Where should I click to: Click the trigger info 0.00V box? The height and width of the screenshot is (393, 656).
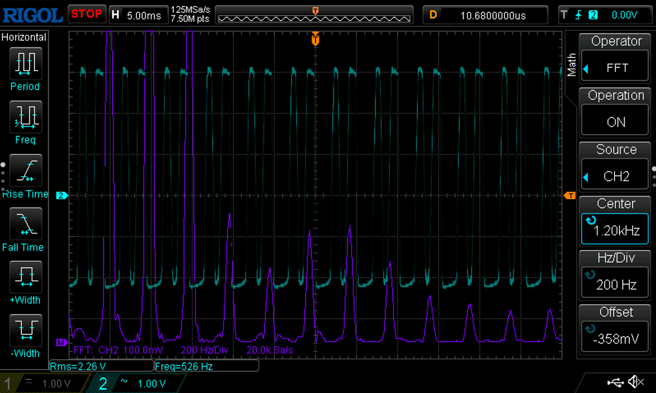(x=605, y=15)
